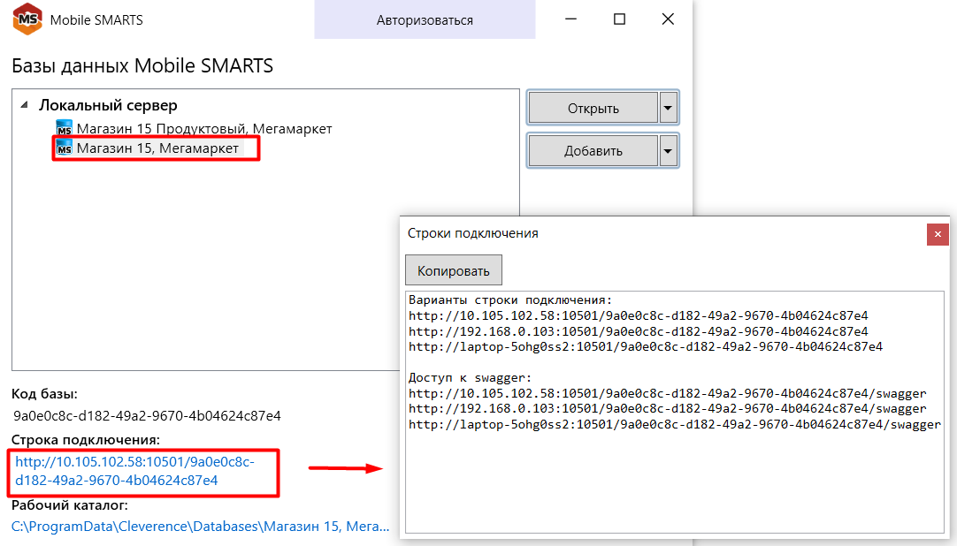The image size is (957, 546).
Task: Click the laptop-5ohg0ss2 swagger URL line
Action: click(675, 425)
